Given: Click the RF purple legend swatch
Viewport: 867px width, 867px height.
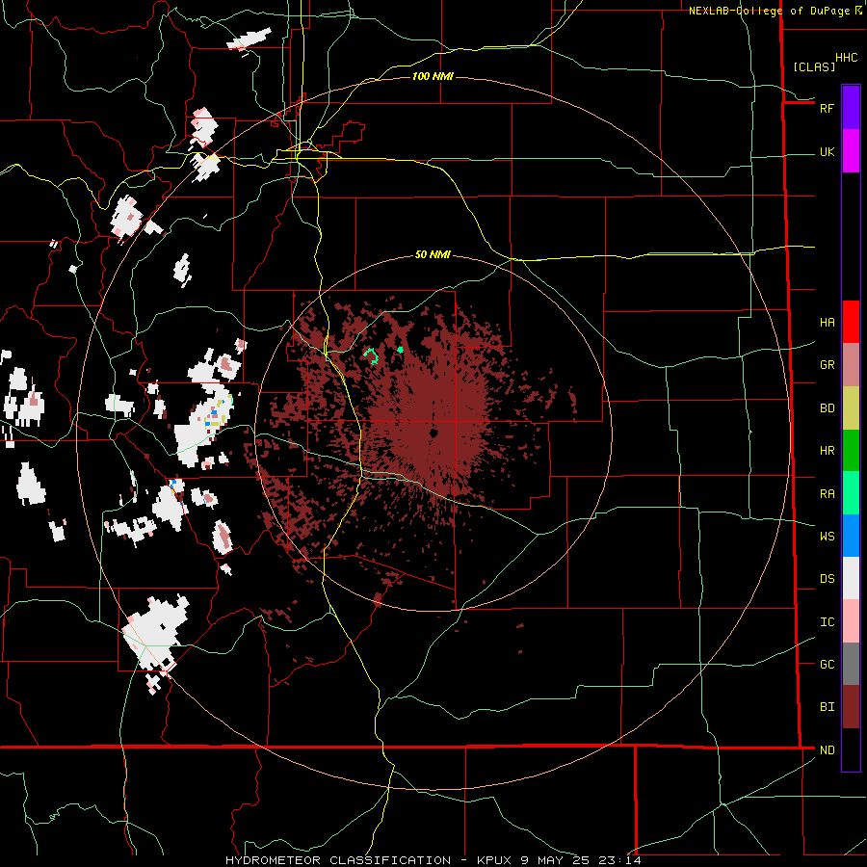Looking at the screenshot, I should [851, 108].
